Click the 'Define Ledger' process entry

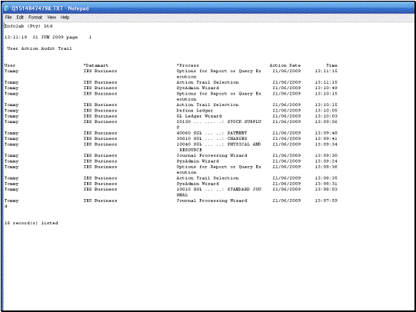(195, 111)
